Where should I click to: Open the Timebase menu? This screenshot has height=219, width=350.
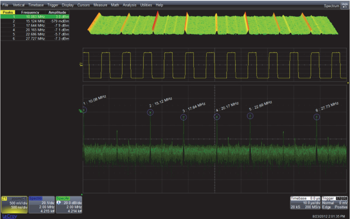coord(36,5)
